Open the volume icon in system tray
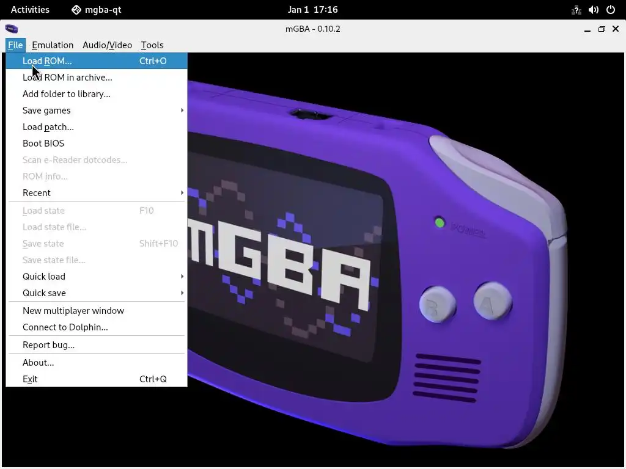This screenshot has height=469, width=626. (x=593, y=10)
